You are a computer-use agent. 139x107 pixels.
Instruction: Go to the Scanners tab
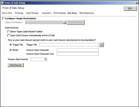point(46,13)
